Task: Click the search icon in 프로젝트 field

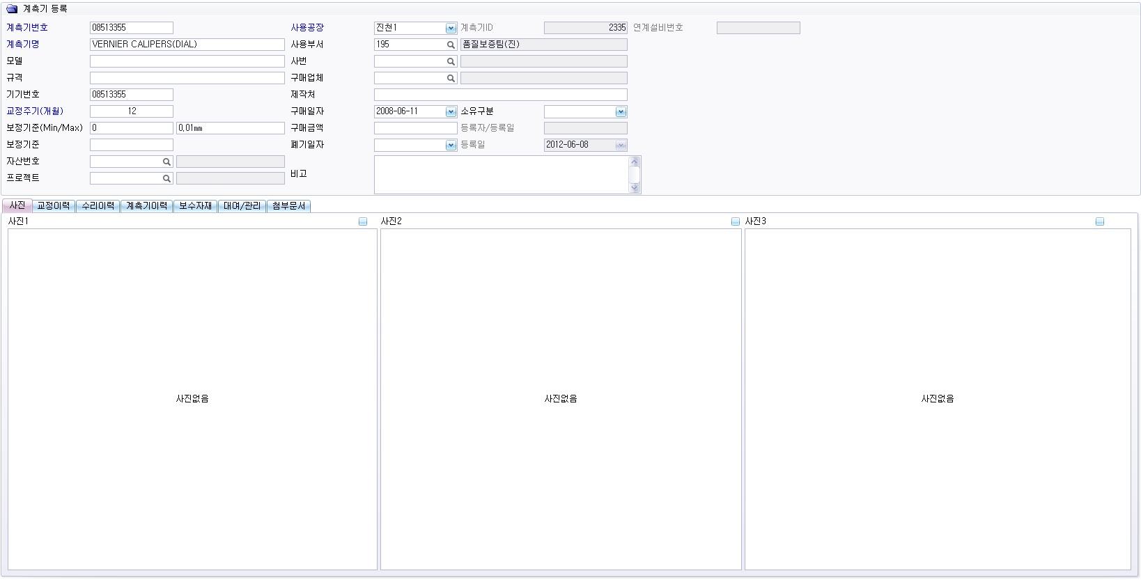Action: coord(166,178)
